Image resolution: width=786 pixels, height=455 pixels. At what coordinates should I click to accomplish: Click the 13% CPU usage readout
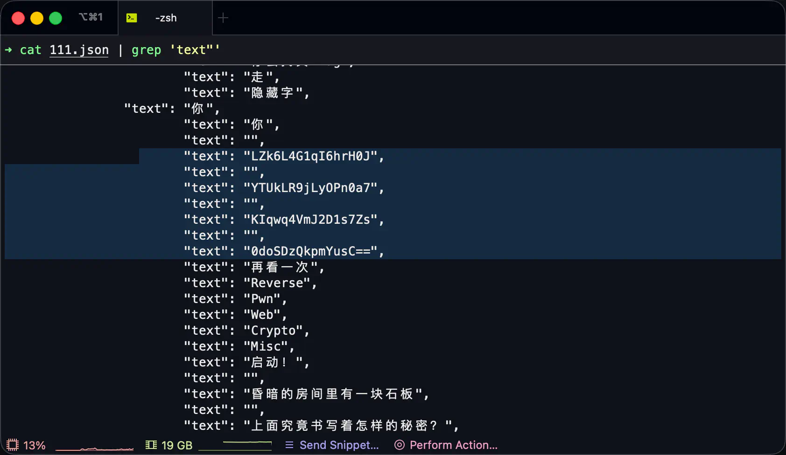[35, 445]
